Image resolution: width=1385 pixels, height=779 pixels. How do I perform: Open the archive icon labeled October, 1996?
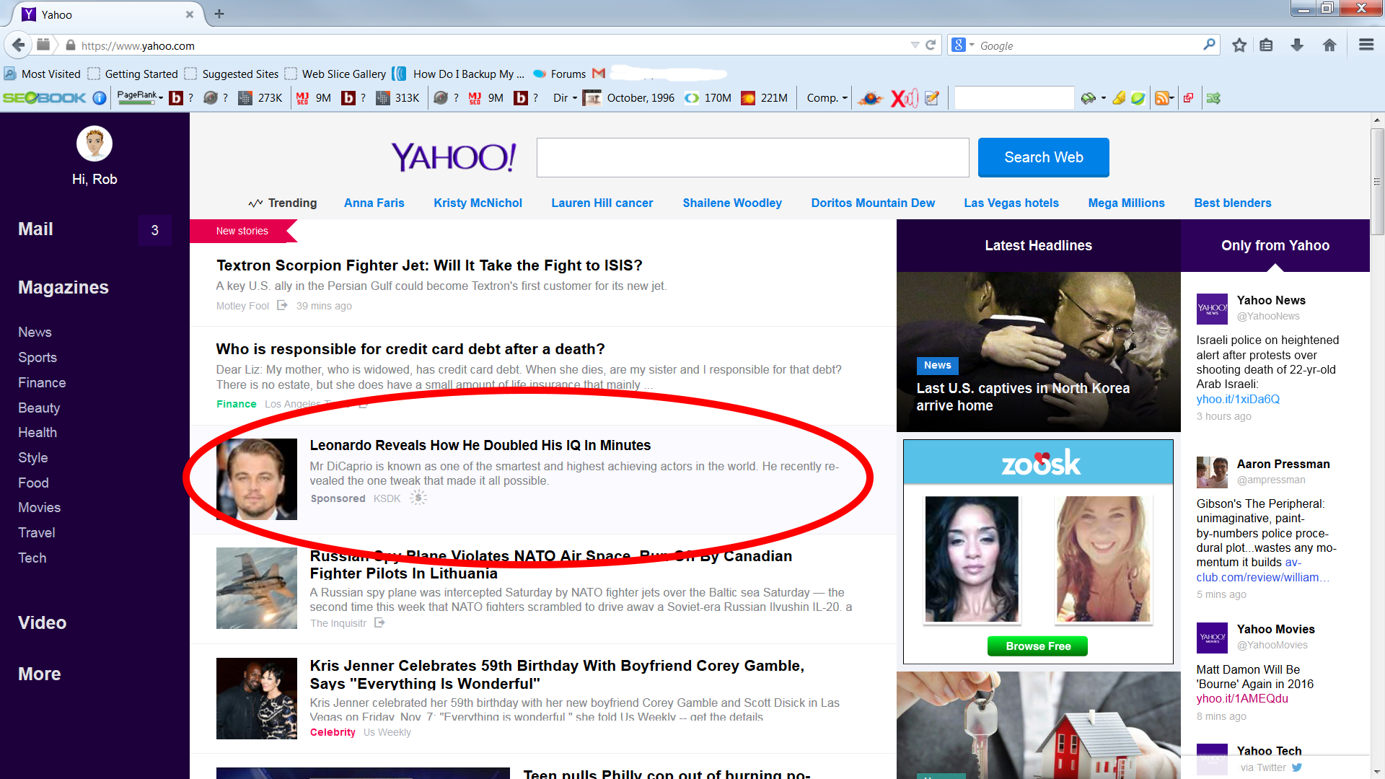(592, 97)
